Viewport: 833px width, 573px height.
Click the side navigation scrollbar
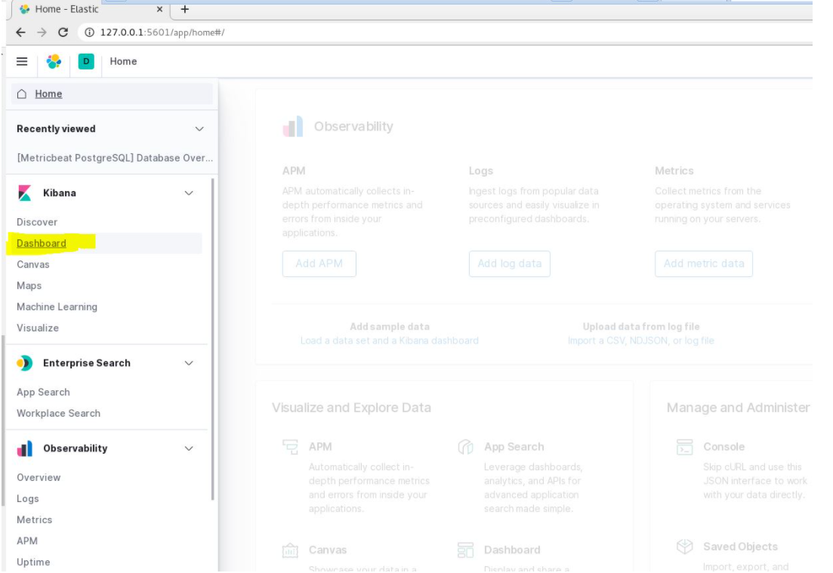click(212, 340)
